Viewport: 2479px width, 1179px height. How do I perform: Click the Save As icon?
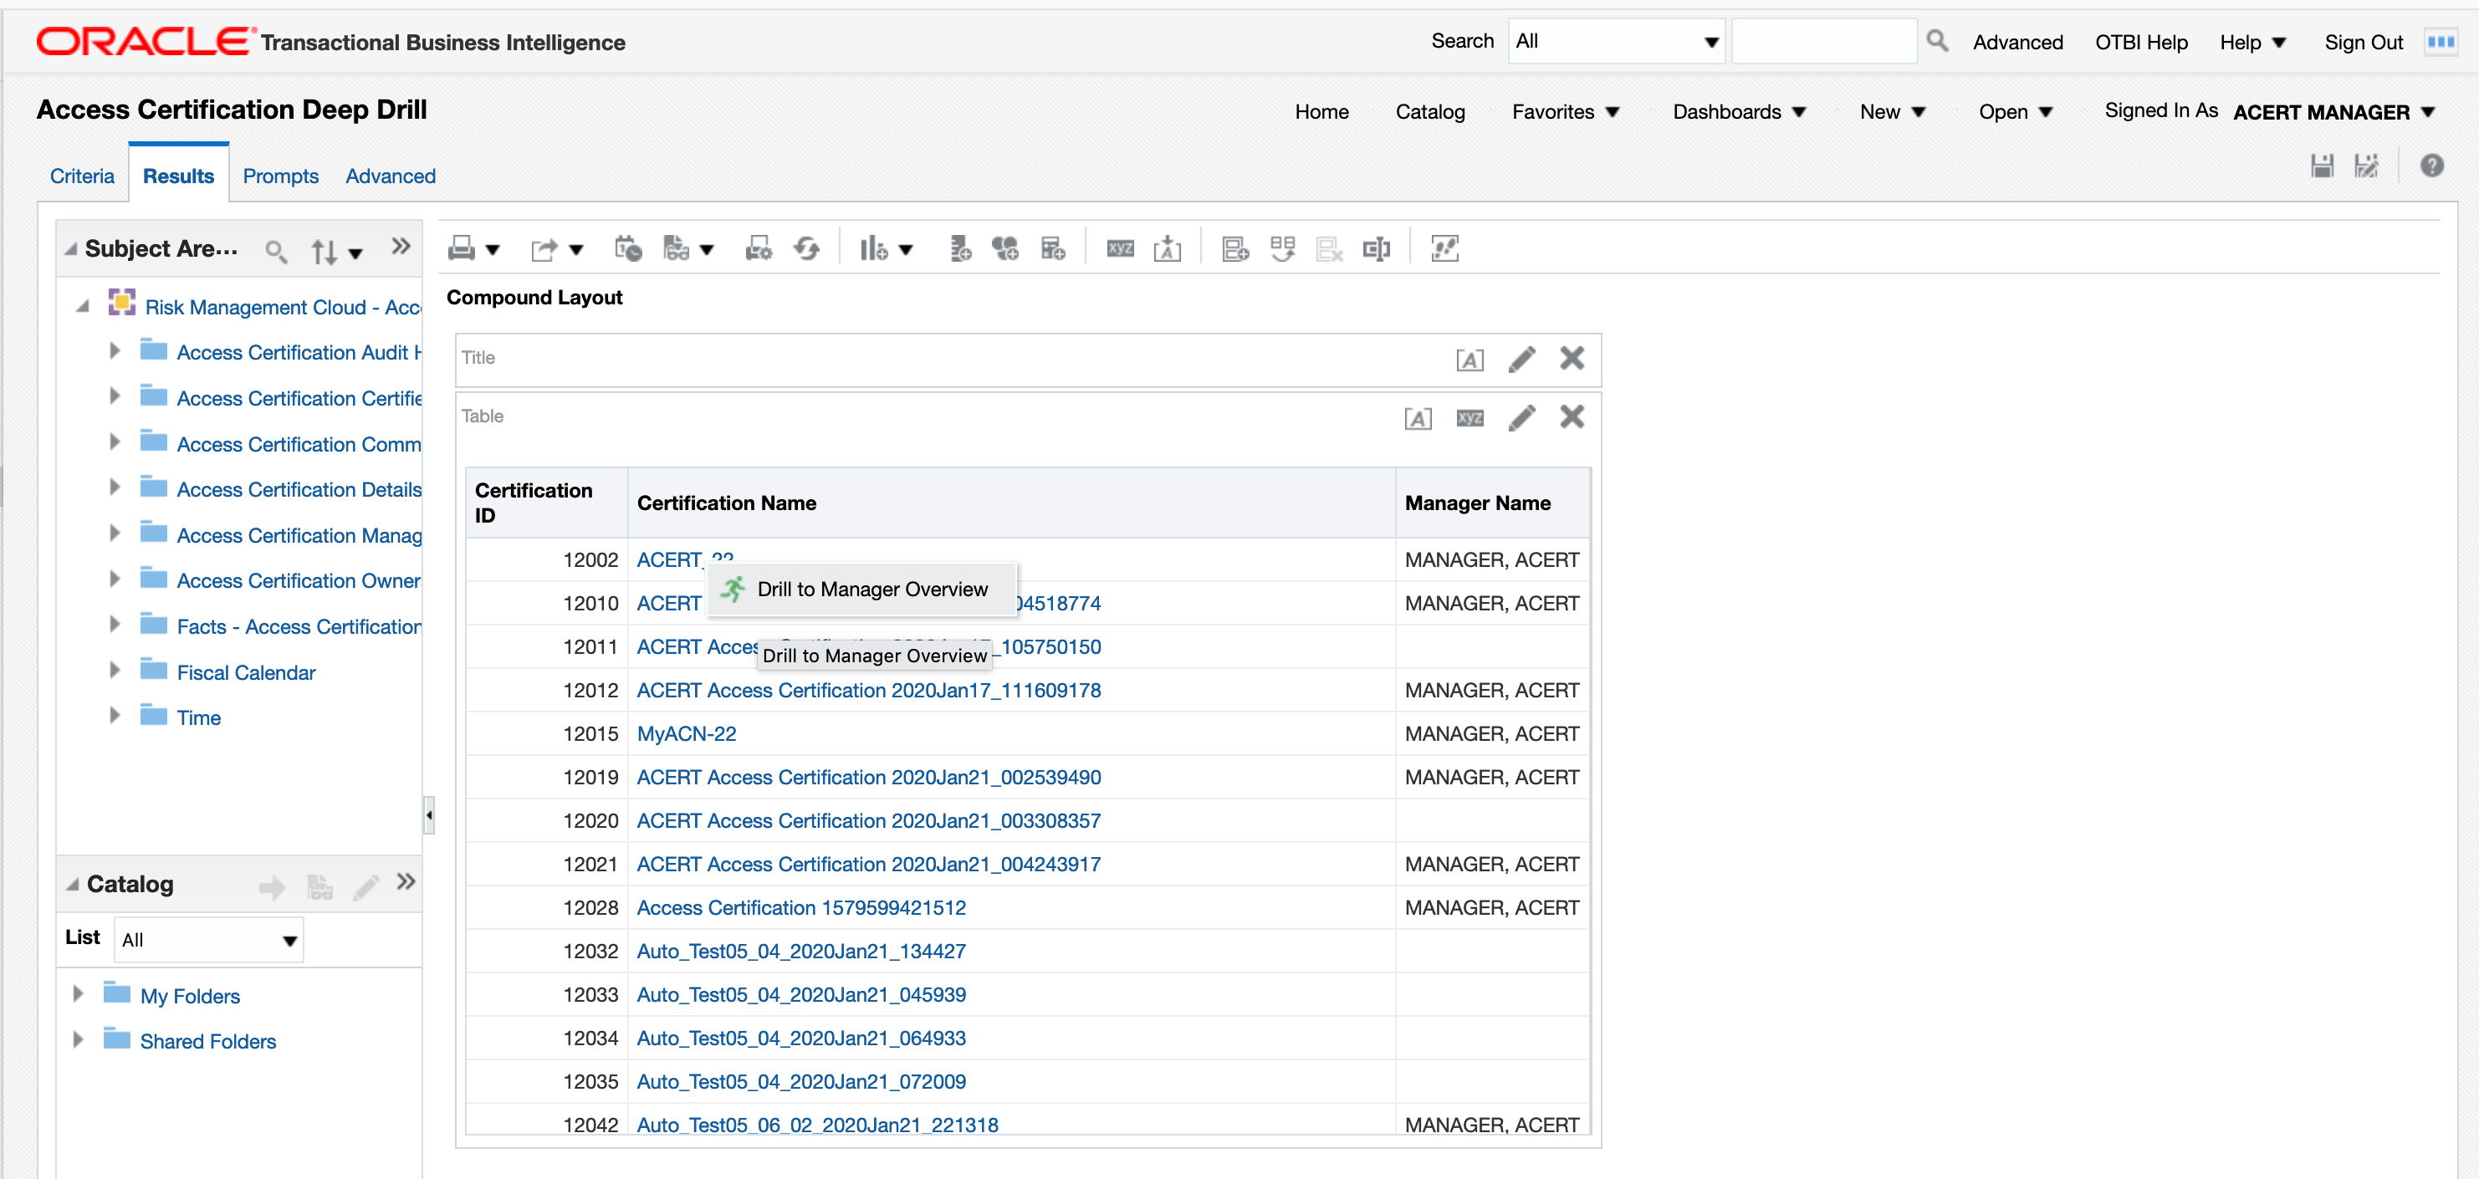pos(2366,166)
